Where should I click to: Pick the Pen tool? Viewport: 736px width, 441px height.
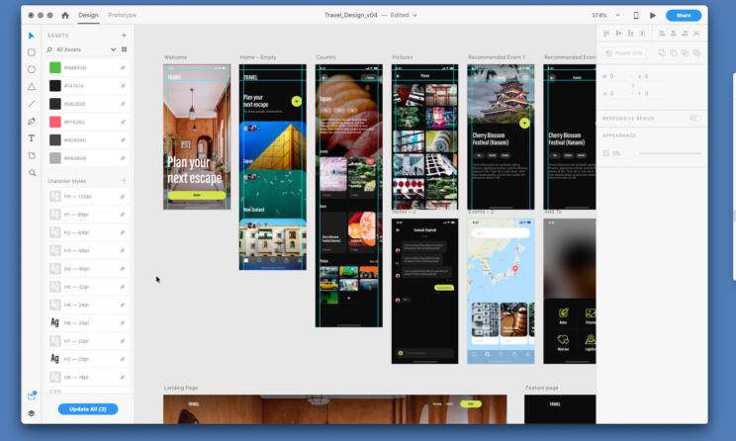coord(32,121)
